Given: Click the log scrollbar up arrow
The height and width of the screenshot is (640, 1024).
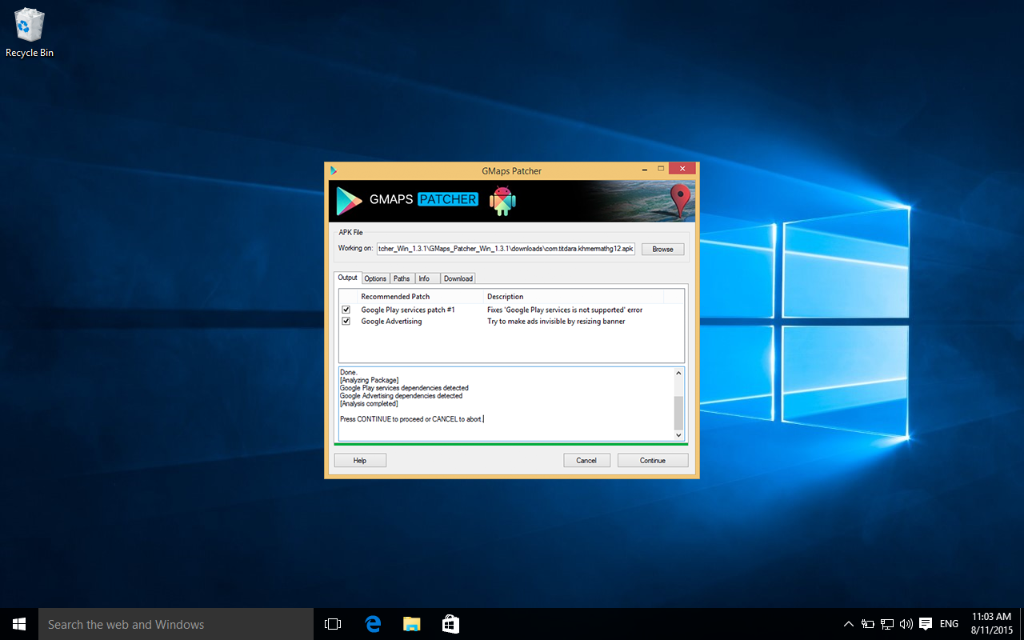Looking at the screenshot, I should pos(679,373).
